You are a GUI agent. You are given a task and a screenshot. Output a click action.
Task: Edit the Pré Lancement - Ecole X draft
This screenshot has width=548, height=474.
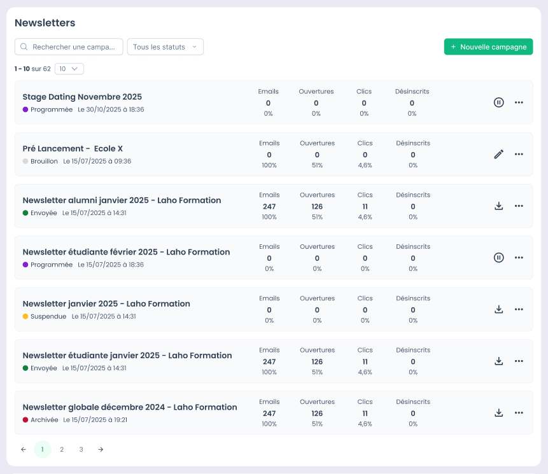[x=499, y=154]
